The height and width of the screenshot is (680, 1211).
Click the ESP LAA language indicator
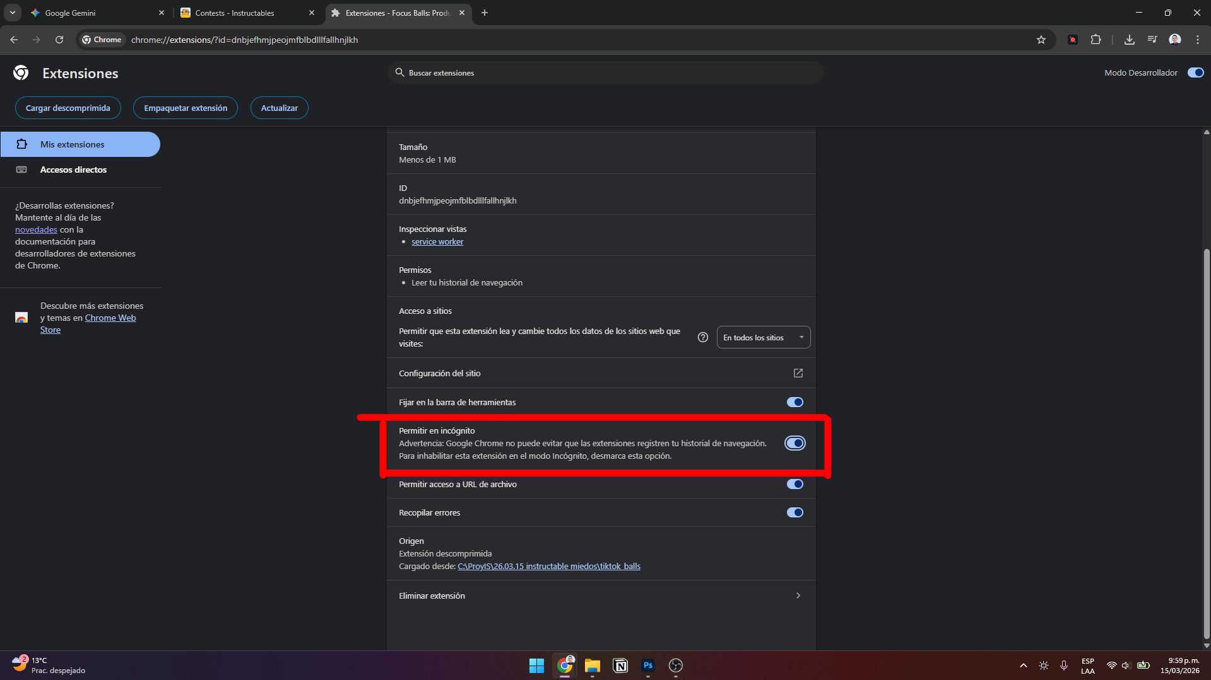(x=1087, y=666)
